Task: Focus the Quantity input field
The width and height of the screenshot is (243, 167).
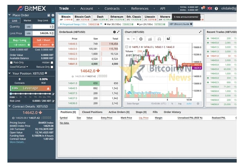Action: [x=42, y=27]
